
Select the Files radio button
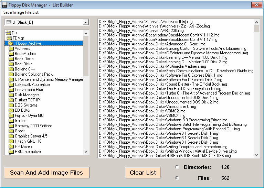tap(177, 178)
